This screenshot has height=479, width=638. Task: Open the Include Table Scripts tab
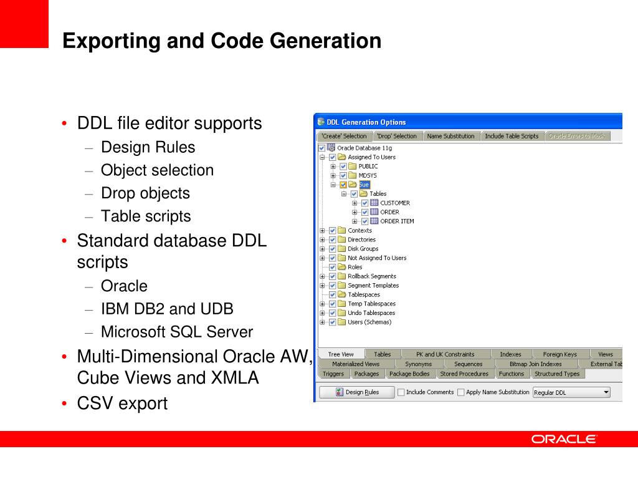point(512,136)
